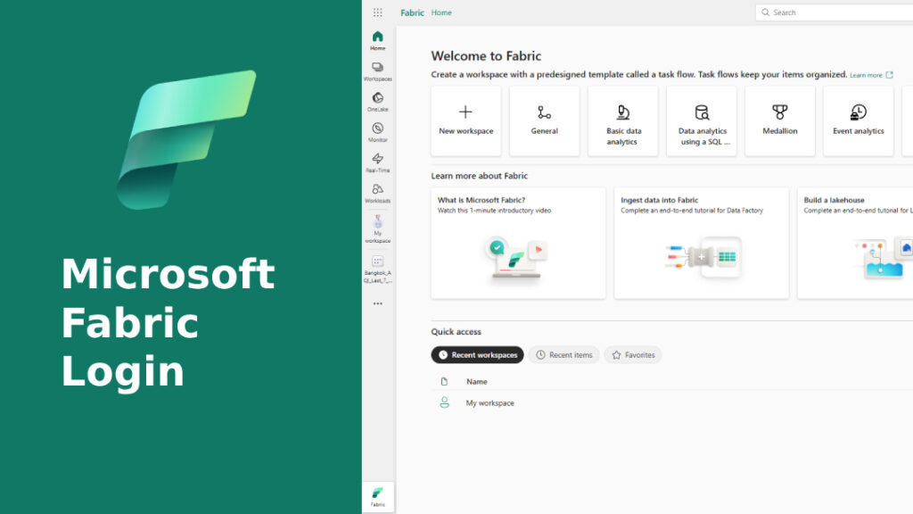
Task: Switch to the Recent items filter
Action: [563, 354]
